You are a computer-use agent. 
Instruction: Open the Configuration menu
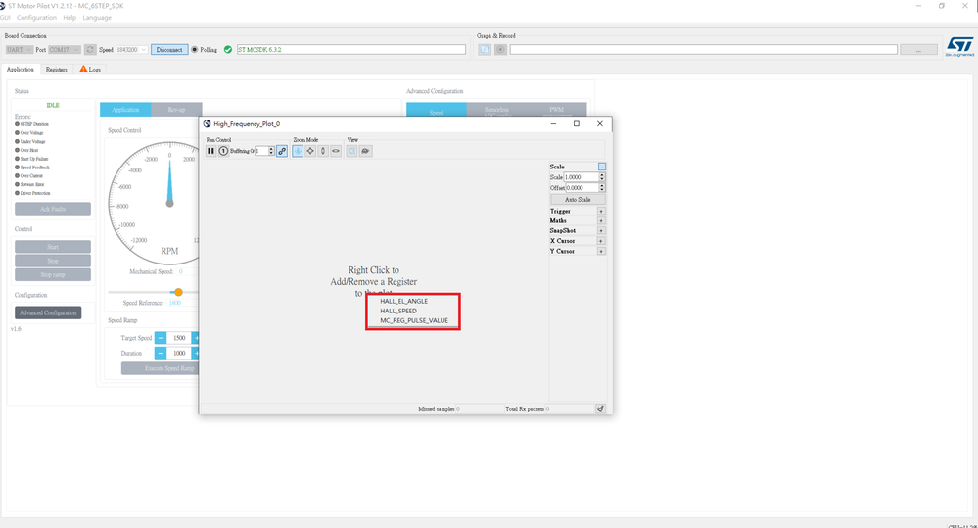click(x=36, y=18)
